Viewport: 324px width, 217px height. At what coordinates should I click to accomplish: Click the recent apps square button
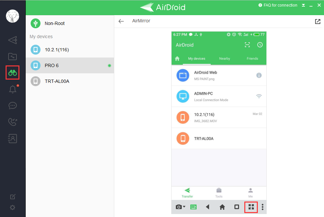pyautogui.click(x=237, y=207)
